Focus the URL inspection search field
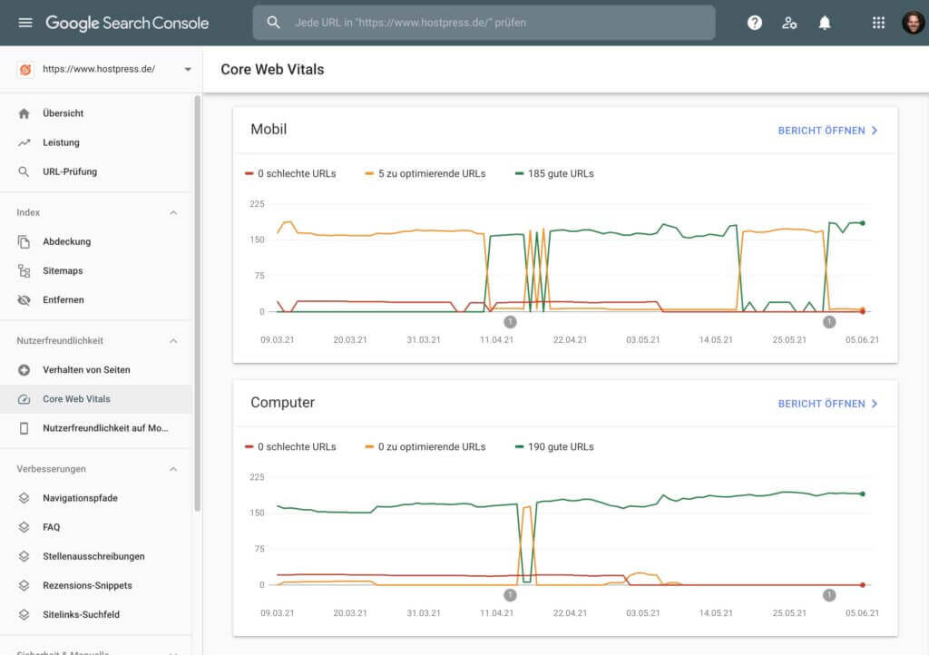The width and height of the screenshot is (929, 655). click(484, 23)
